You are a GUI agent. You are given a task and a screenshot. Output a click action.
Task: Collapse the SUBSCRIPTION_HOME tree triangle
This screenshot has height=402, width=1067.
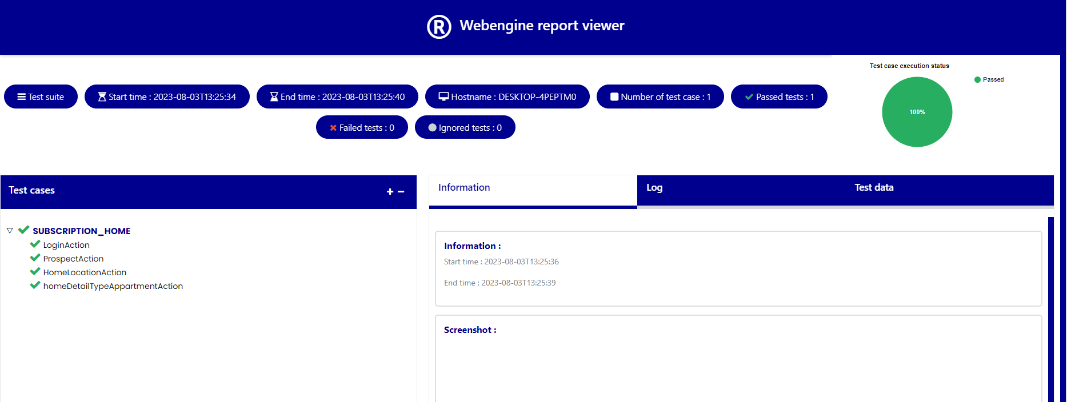pos(10,231)
